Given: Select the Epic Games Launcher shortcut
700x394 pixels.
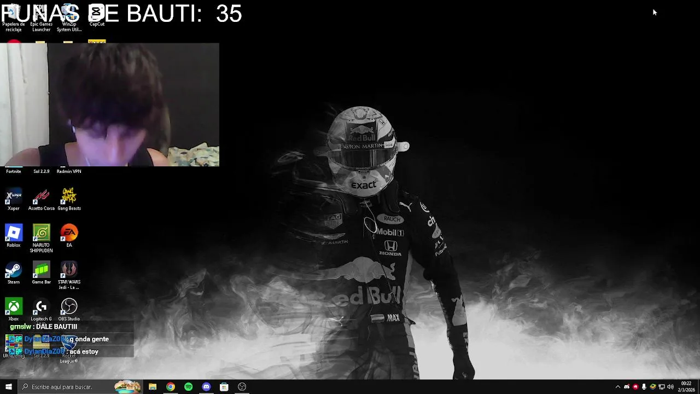Looking at the screenshot, I should (x=41, y=18).
